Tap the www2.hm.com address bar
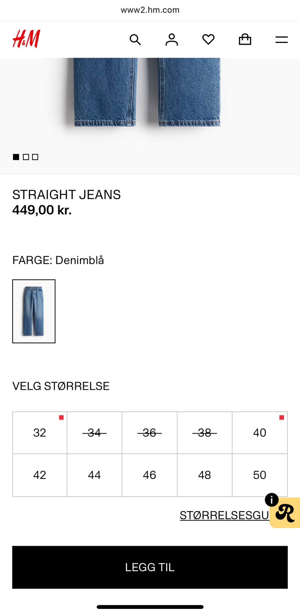This screenshot has height=615, width=300. [150, 10]
